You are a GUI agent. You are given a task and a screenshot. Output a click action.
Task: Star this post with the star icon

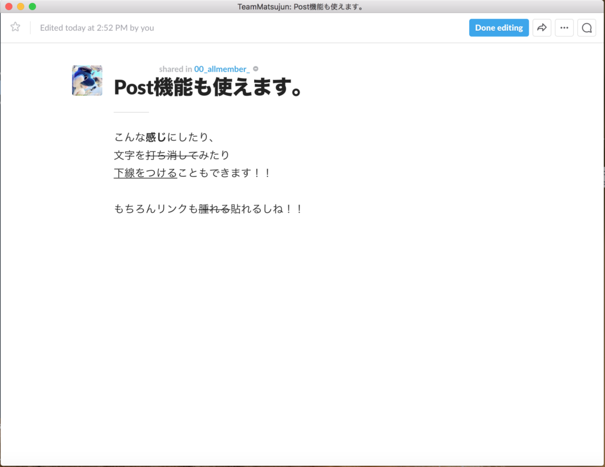[15, 27]
